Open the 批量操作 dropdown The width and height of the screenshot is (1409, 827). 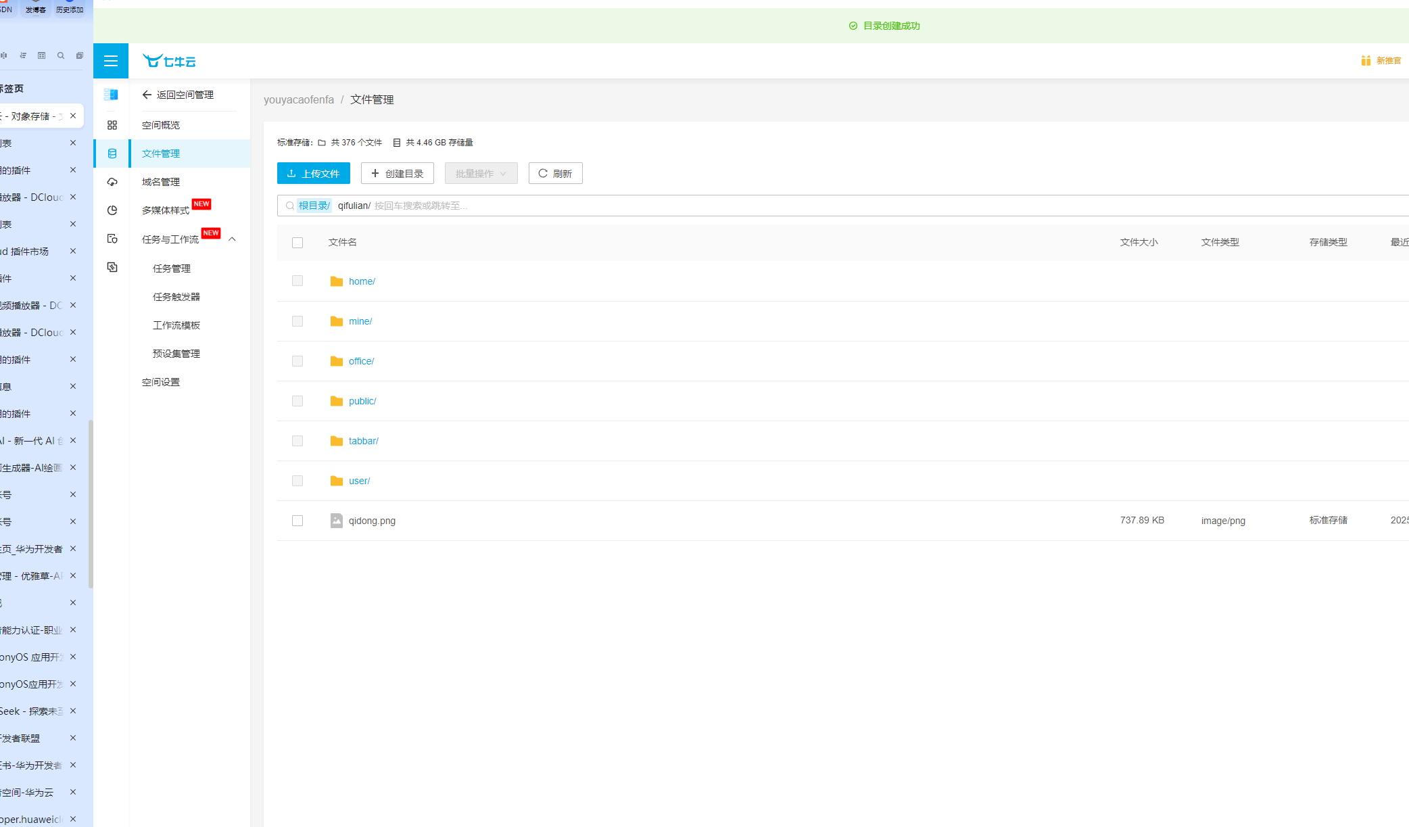click(x=481, y=174)
